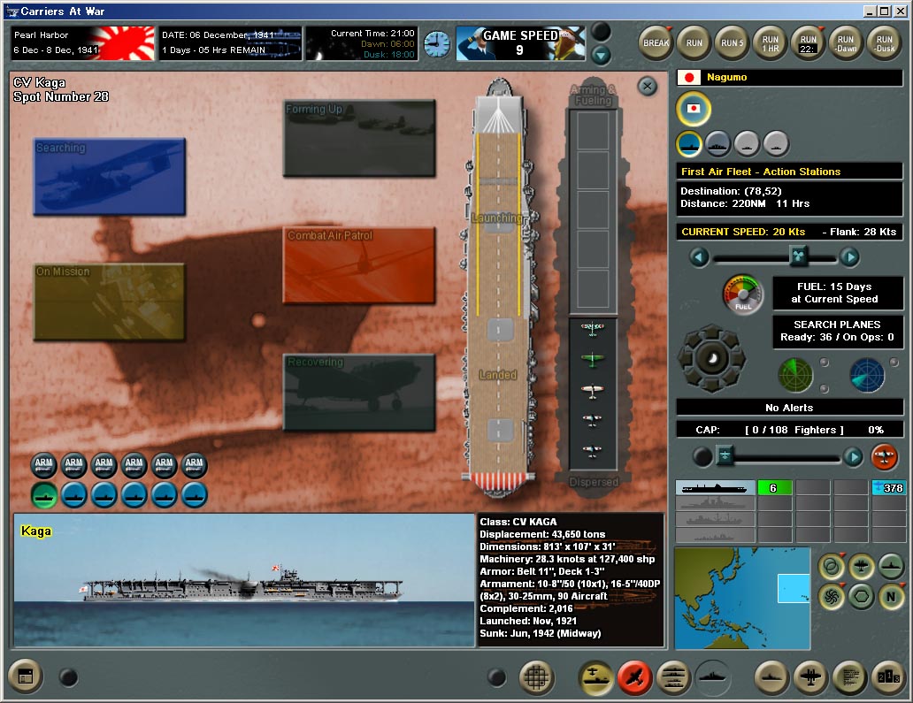Image resolution: width=913 pixels, height=703 pixels.
Task: Open the On Mission panel
Action: point(110,302)
